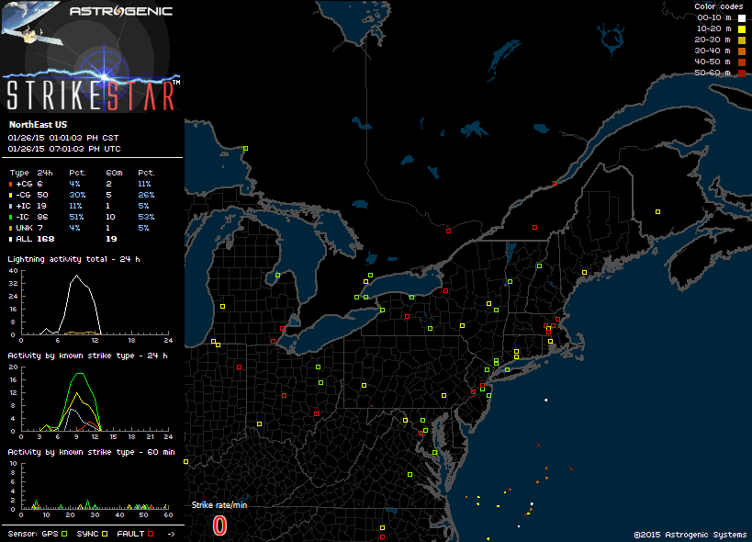Click the red +CG type marker
Screen dimensions: 752x542
(x=10, y=184)
